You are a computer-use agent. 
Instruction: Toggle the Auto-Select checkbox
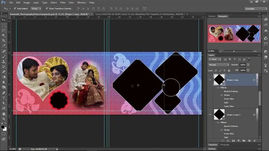pos(15,8)
